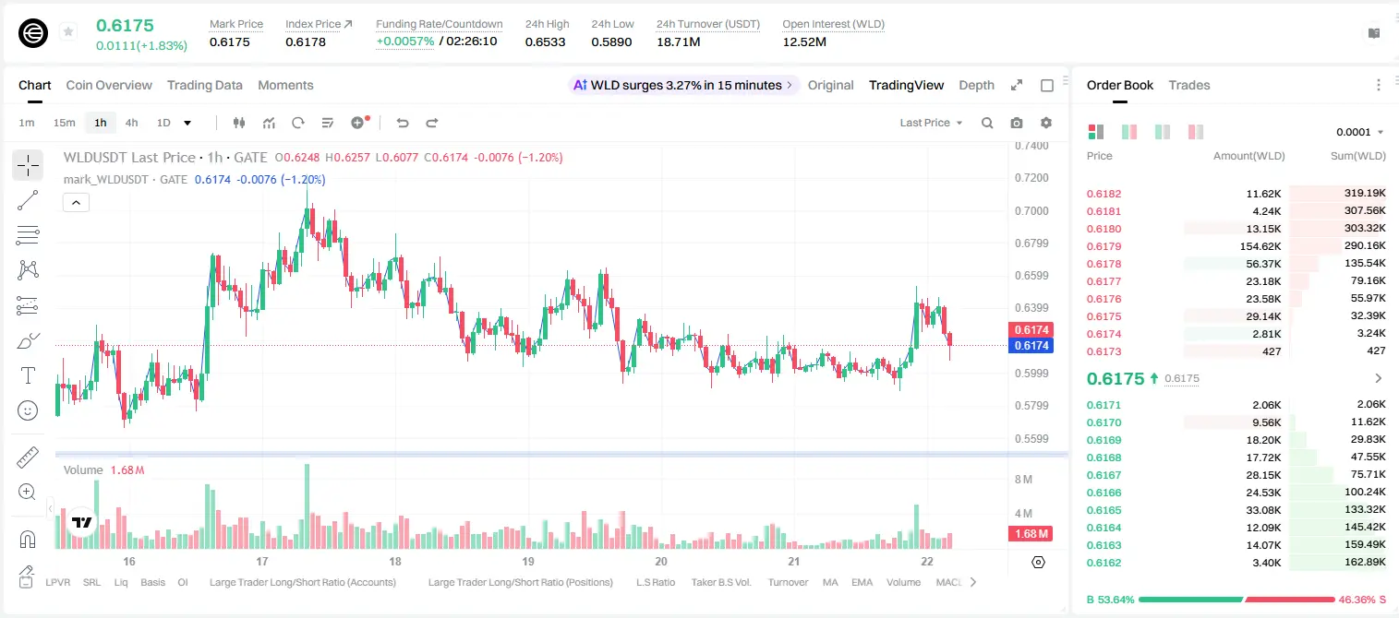
Task: Open the WLD surges alert link
Action: (683, 85)
